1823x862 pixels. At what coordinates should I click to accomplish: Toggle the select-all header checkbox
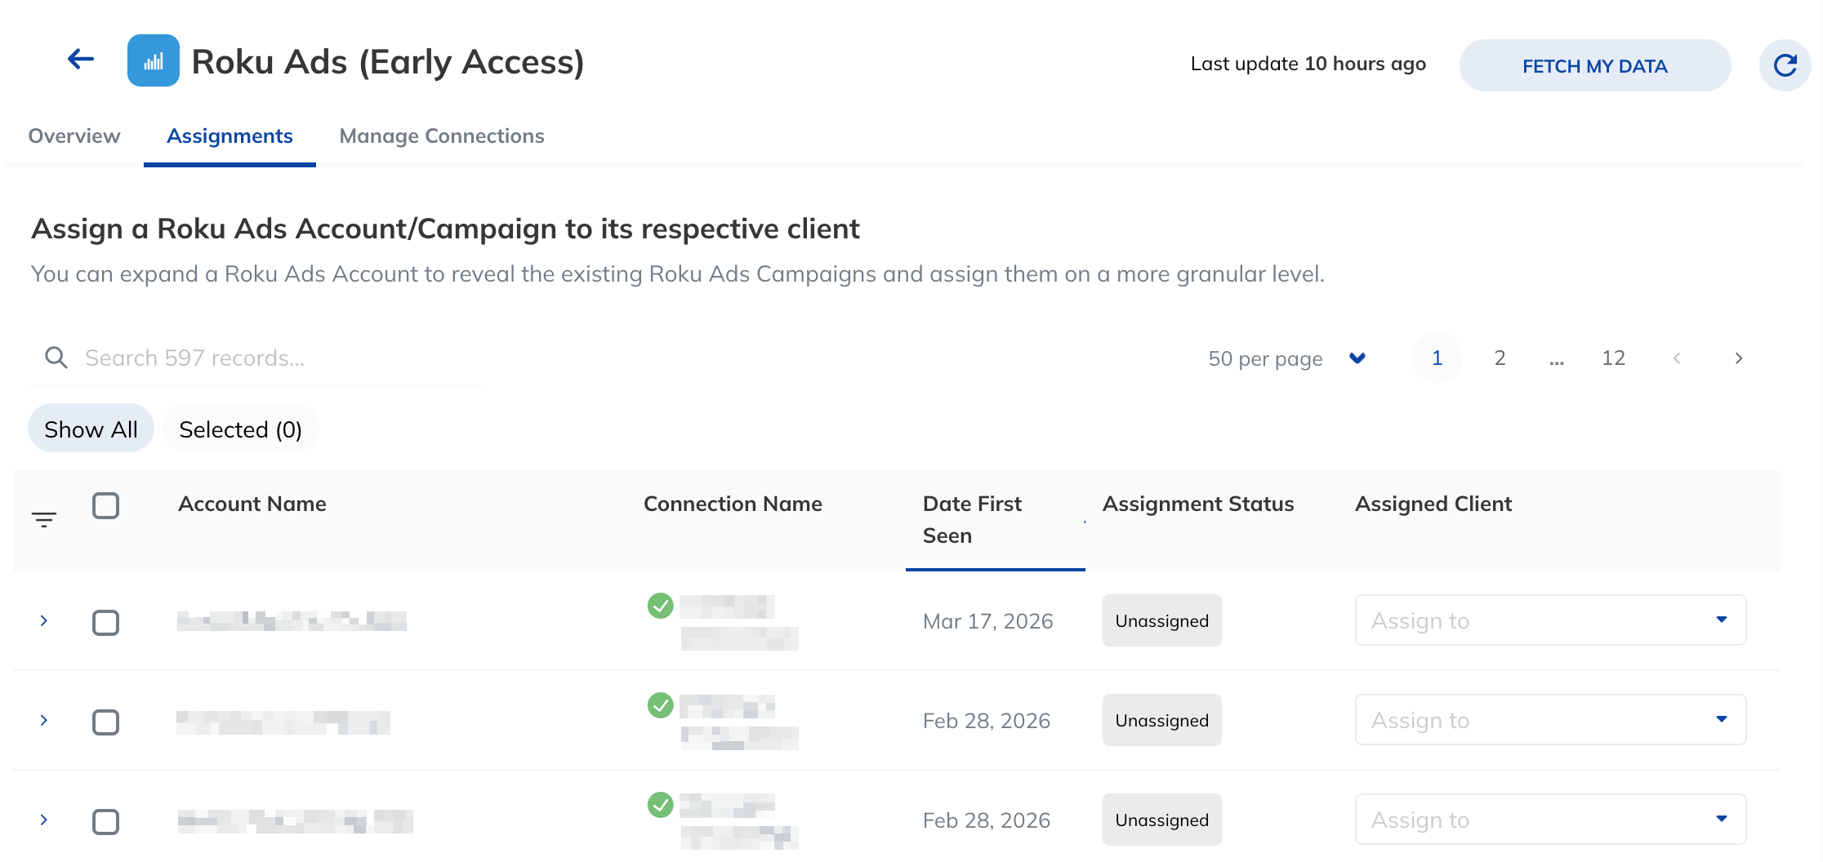point(105,506)
